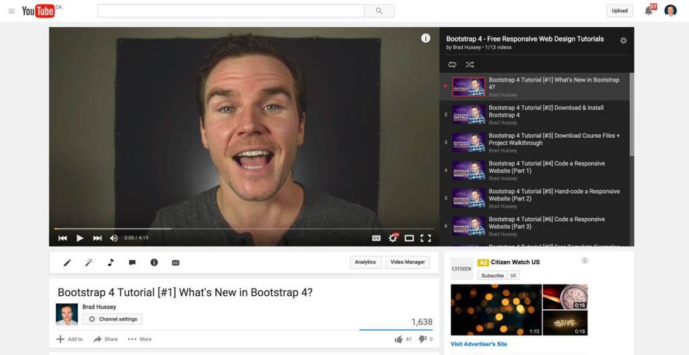Open player quality settings gear
The image size is (689, 355).
(x=393, y=238)
